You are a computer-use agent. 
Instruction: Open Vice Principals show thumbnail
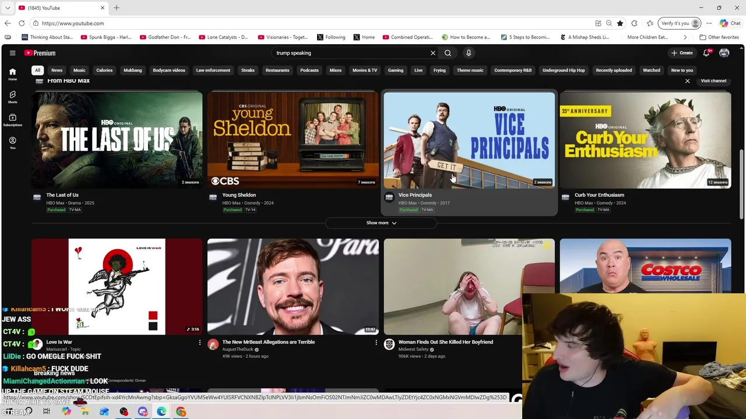(x=469, y=140)
